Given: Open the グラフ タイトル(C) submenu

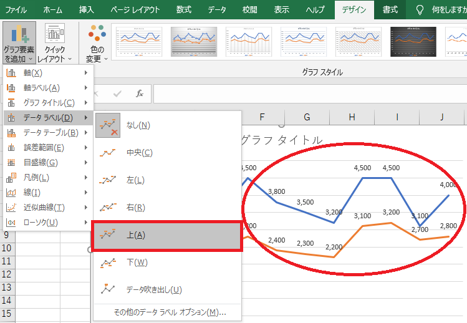Looking at the screenshot, I should tap(48, 103).
